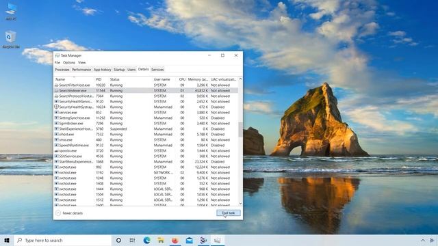Click the Suspended status of ShellExperienceHost
438x246 pixels.
tap(118, 129)
